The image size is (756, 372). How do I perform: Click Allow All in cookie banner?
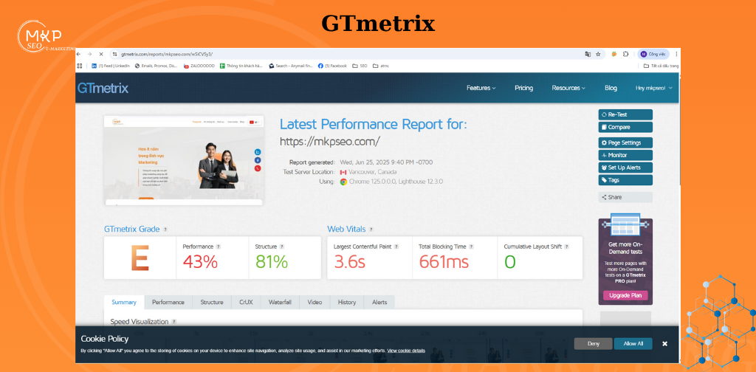[633, 344]
